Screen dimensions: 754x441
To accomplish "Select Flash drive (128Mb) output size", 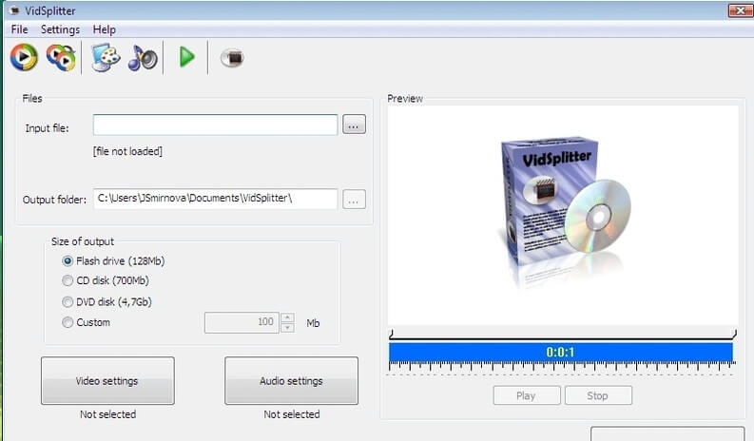I will click(113, 261).
